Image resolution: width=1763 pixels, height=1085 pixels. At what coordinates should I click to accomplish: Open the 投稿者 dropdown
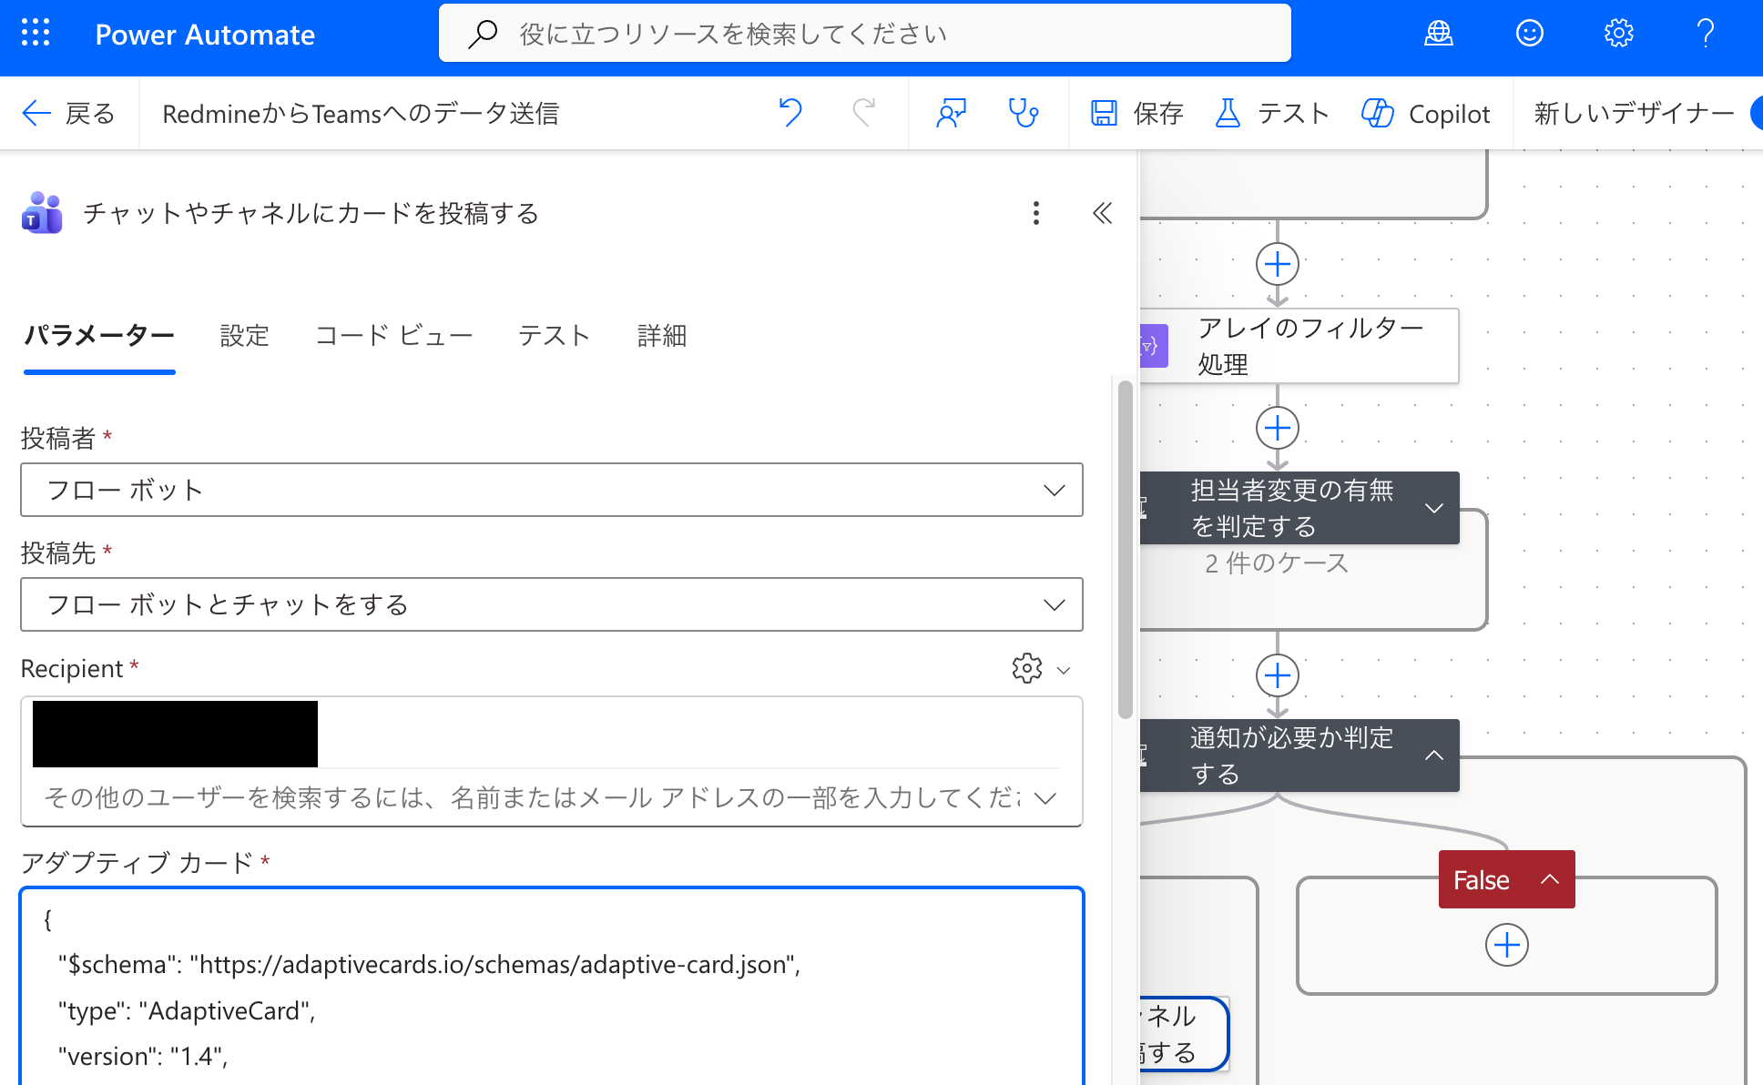(552, 490)
